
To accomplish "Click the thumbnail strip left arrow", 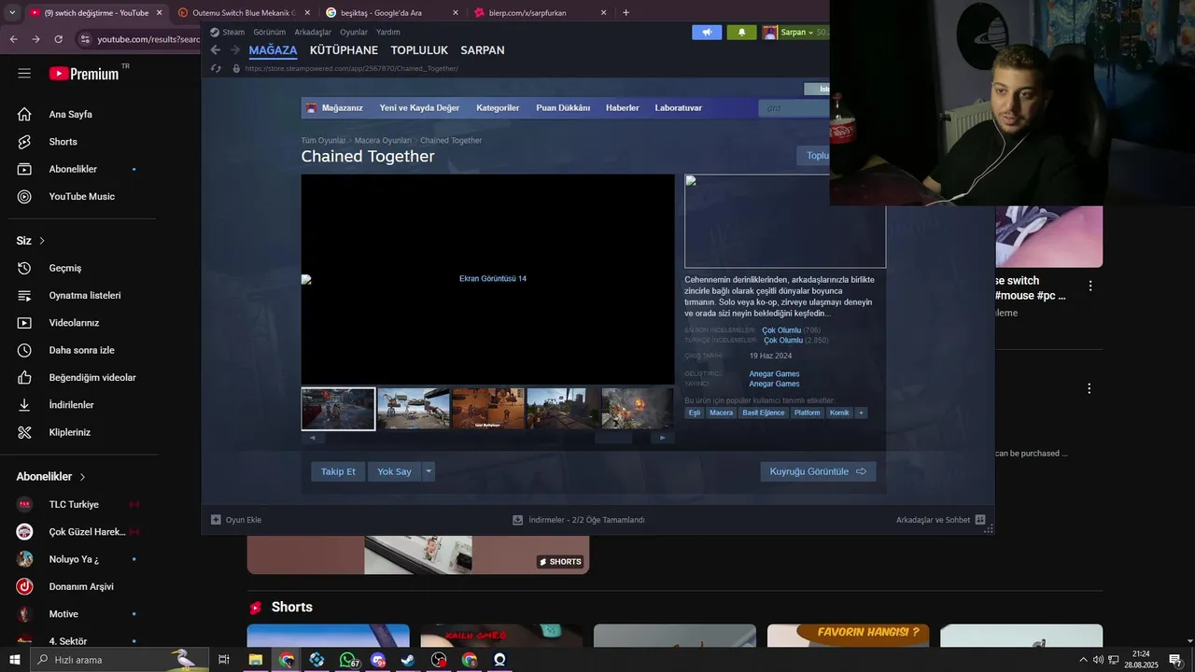I will [x=312, y=438].
